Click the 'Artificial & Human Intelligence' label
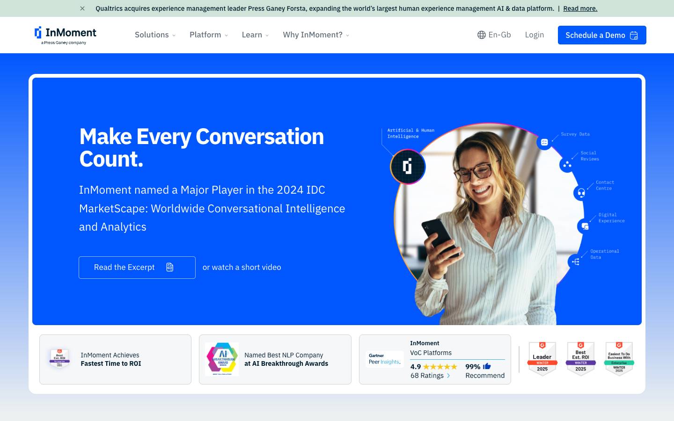 (x=410, y=133)
